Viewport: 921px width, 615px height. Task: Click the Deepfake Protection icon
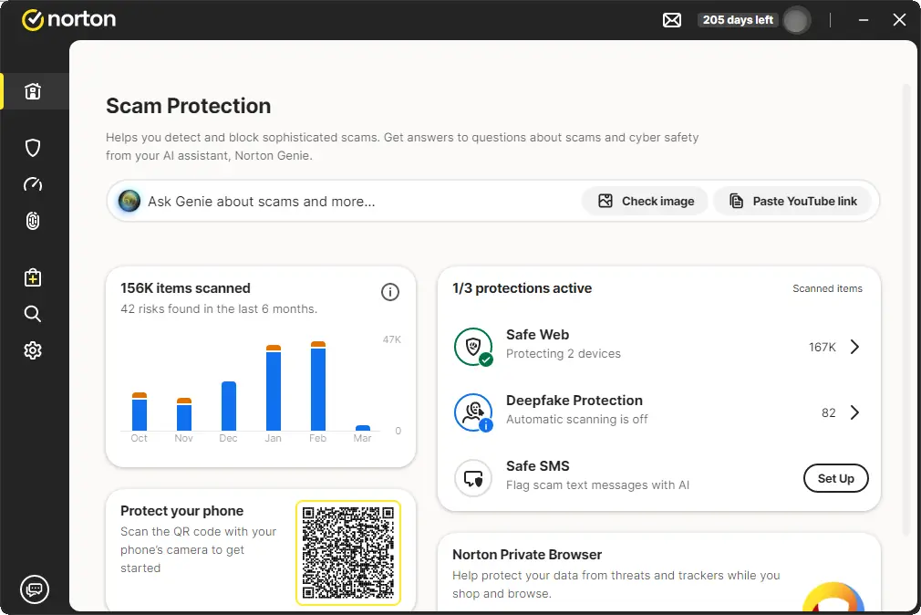tap(473, 412)
